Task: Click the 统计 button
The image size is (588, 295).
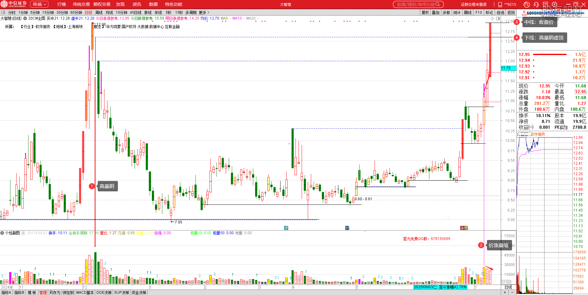Action: click(x=457, y=13)
